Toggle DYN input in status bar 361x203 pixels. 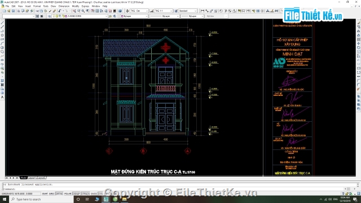(x=100, y=194)
